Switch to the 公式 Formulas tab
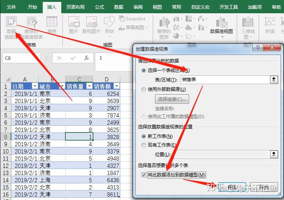The image size is (284, 200). tap(99, 7)
